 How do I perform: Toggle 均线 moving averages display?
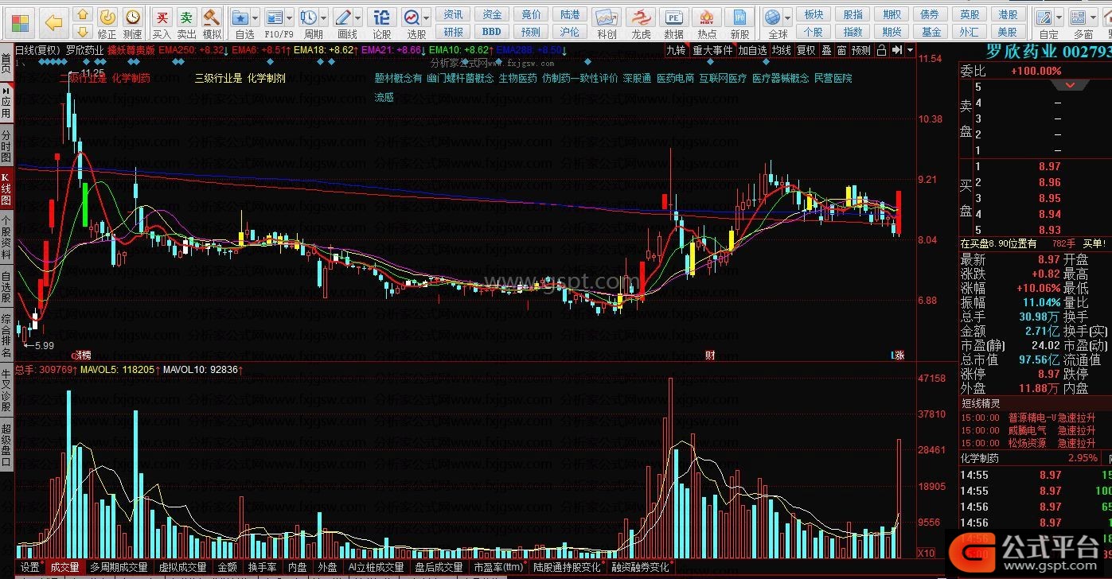[782, 50]
